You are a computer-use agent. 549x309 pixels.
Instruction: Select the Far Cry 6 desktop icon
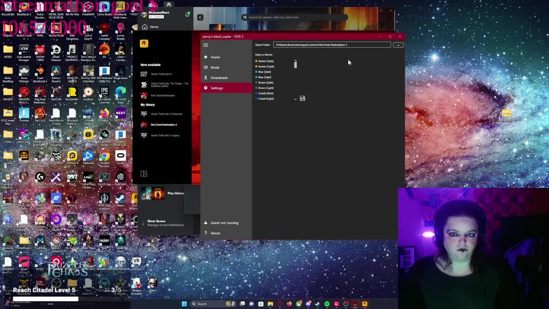[40, 115]
